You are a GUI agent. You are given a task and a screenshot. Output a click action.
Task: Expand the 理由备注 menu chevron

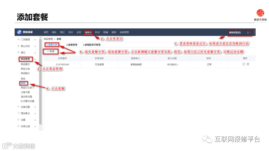(35, 114)
